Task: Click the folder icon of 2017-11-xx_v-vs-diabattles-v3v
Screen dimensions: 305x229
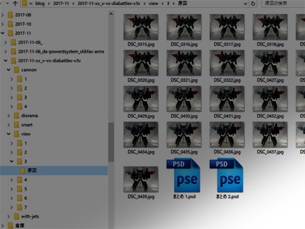Action: pyautogui.click(x=13, y=60)
